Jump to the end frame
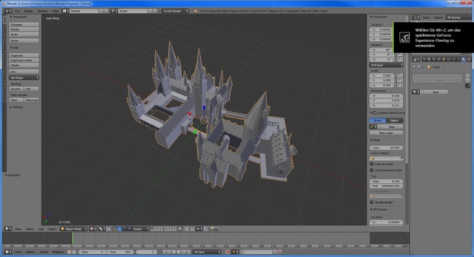The image size is (474, 257). pyautogui.click(x=188, y=252)
